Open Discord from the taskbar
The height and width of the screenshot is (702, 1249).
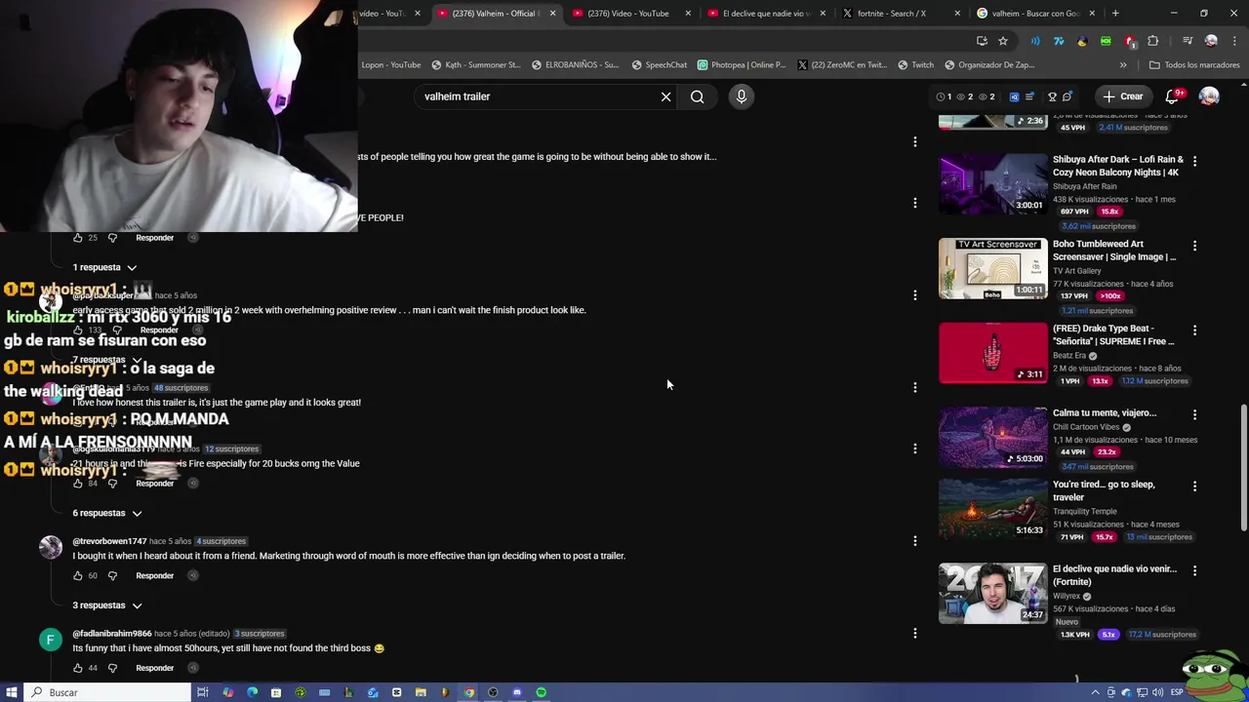tap(517, 692)
